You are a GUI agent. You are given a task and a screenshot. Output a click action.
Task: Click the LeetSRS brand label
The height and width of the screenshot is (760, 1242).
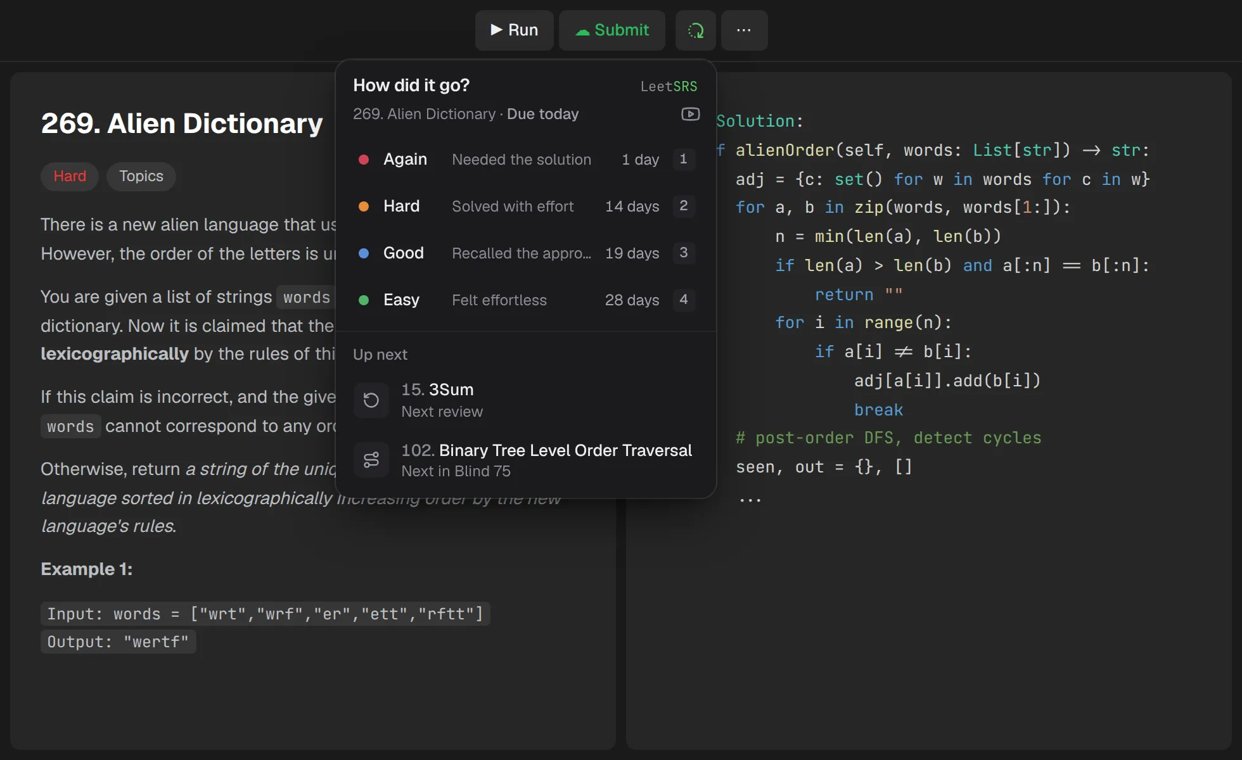tap(669, 86)
